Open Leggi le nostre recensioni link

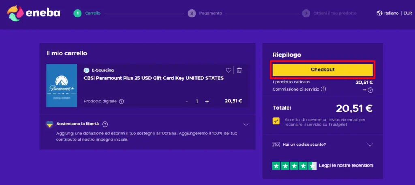(x=346, y=166)
